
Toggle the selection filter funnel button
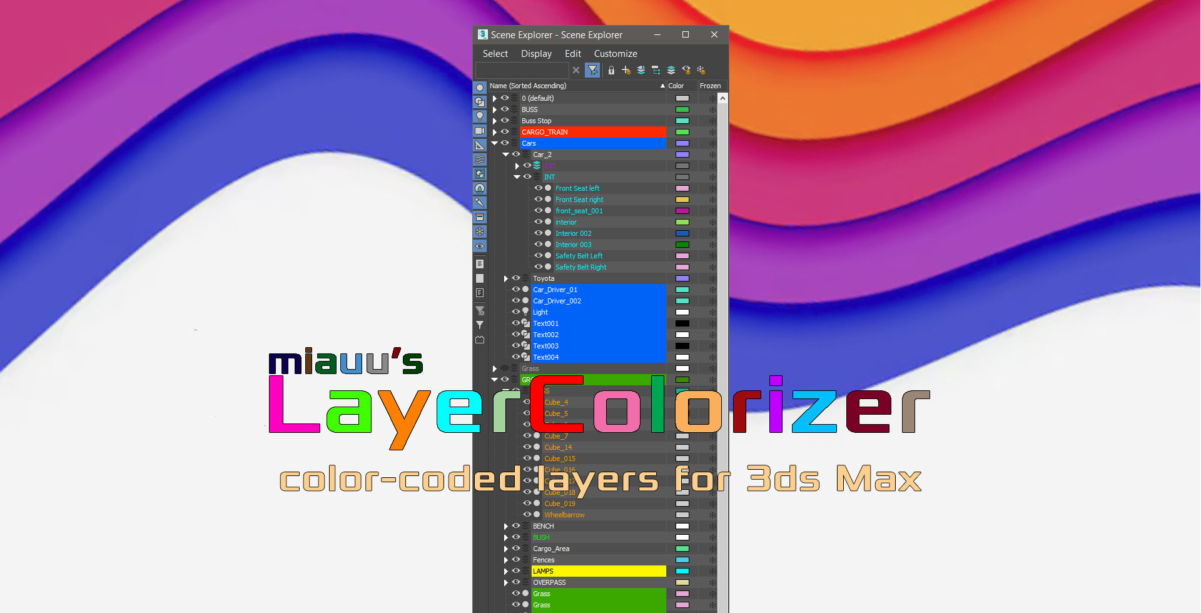click(592, 70)
